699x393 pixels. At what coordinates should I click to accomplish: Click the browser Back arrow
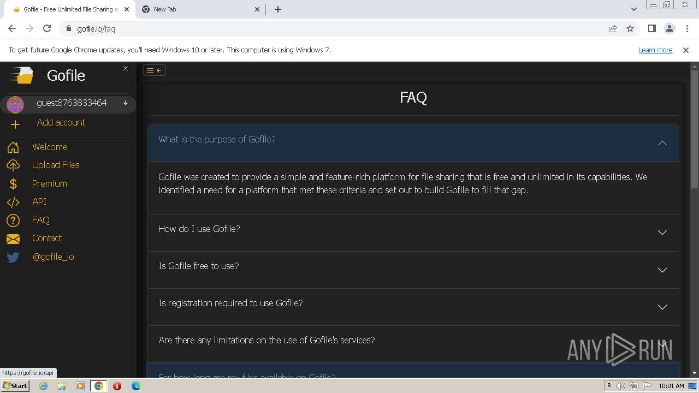click(12, 28)
